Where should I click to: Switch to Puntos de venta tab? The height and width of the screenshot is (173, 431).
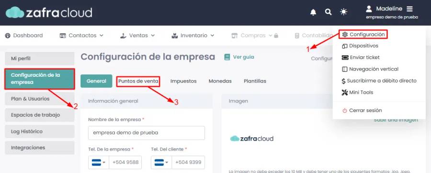(x=138, y=81)
